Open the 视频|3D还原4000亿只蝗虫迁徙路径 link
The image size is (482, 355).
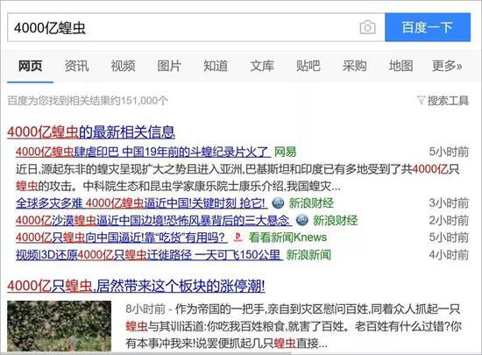pyautogui.click(x=149, y=255)
